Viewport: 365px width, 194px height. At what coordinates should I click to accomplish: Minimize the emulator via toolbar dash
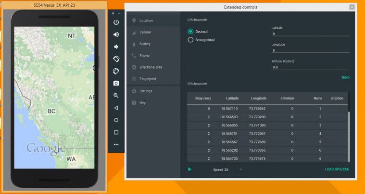pos(119,13)
